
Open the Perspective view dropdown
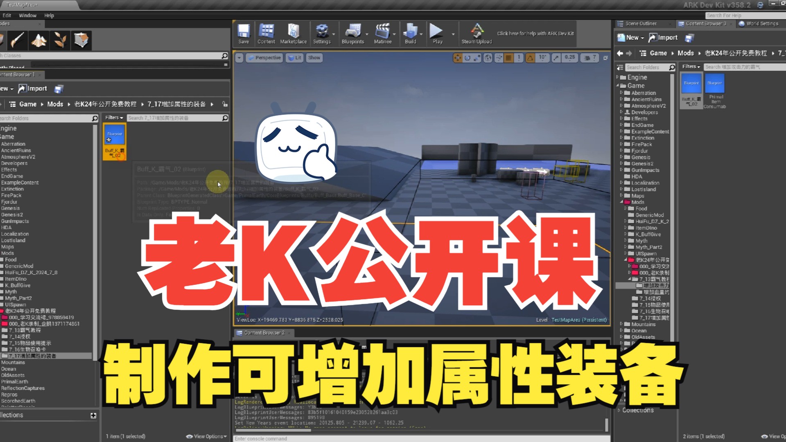coord(264,58)
